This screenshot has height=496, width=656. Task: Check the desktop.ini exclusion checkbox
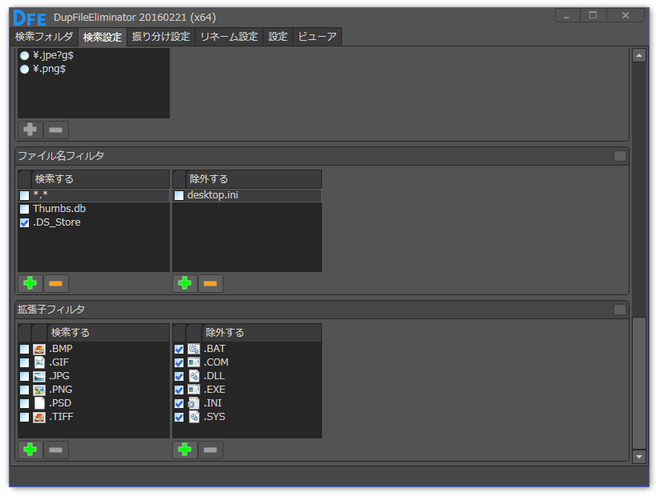click(x=179, y=195)
